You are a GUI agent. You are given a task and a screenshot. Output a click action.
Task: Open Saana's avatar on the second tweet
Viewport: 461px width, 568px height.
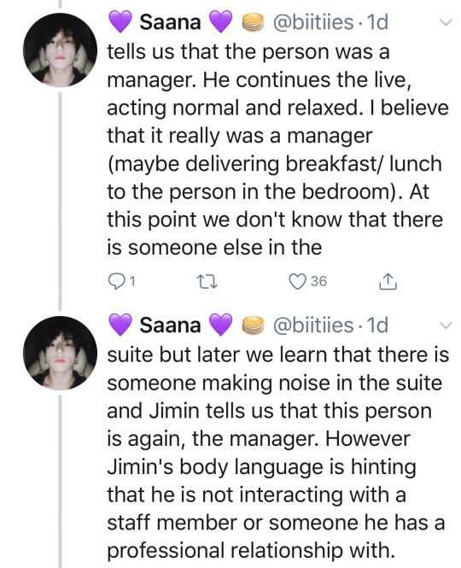60,354
